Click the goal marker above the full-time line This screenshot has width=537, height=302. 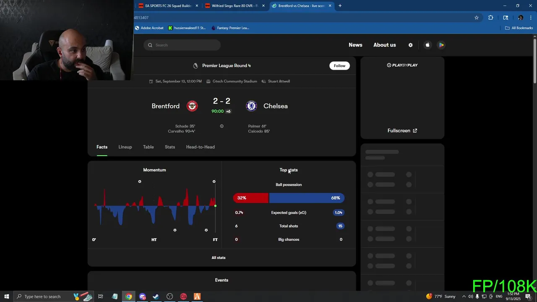pyautogui.click(x=214, y=182)
